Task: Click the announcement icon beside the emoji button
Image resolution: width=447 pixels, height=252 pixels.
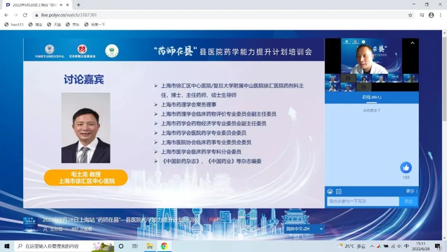Action: pyautogui.click(x=338, y=191)
